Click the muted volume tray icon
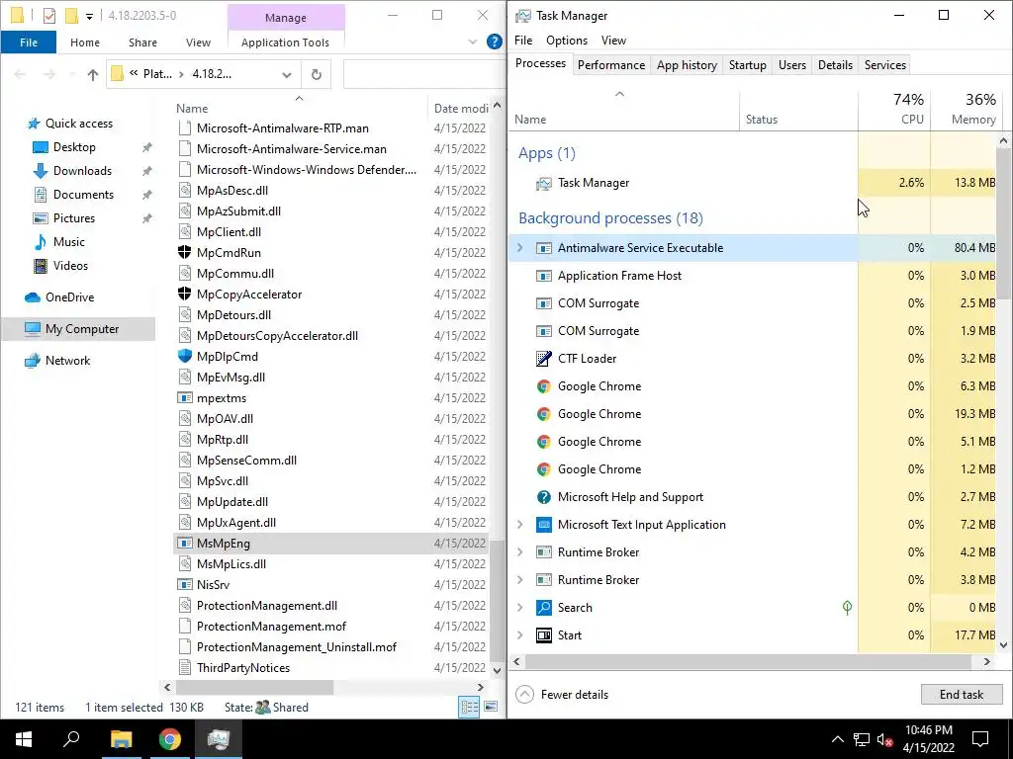The width and height of the screenshot is (1013, 759). click(884, 739)
